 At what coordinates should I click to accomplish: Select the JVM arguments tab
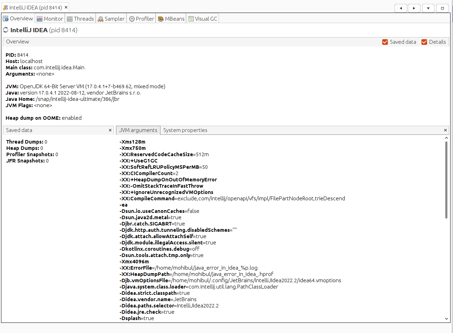tap(138, 130)
